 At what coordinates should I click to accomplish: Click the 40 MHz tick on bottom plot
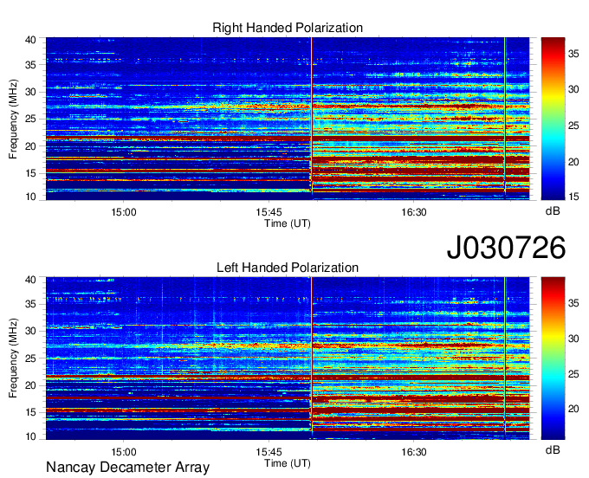tap(30, 280)
